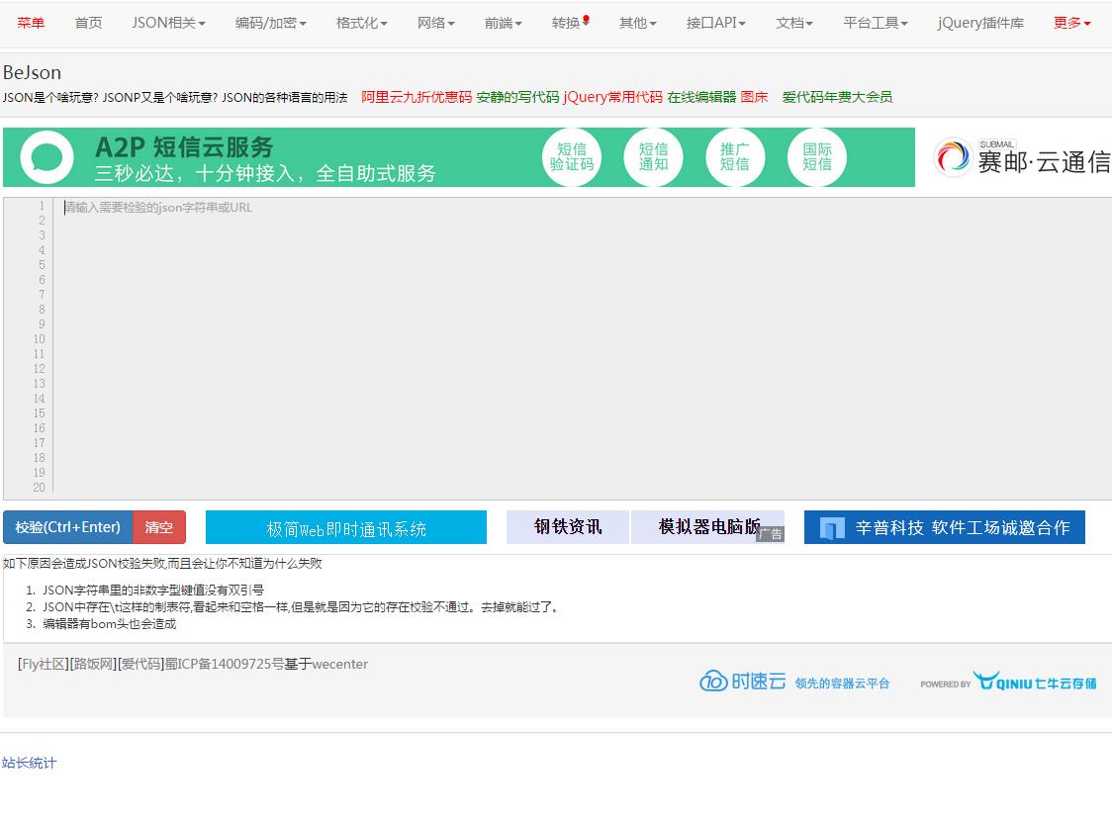Open the 更多 dropdown in navbar
The width and height of the screenshot is (1112, 820).
pos(1071,23)
